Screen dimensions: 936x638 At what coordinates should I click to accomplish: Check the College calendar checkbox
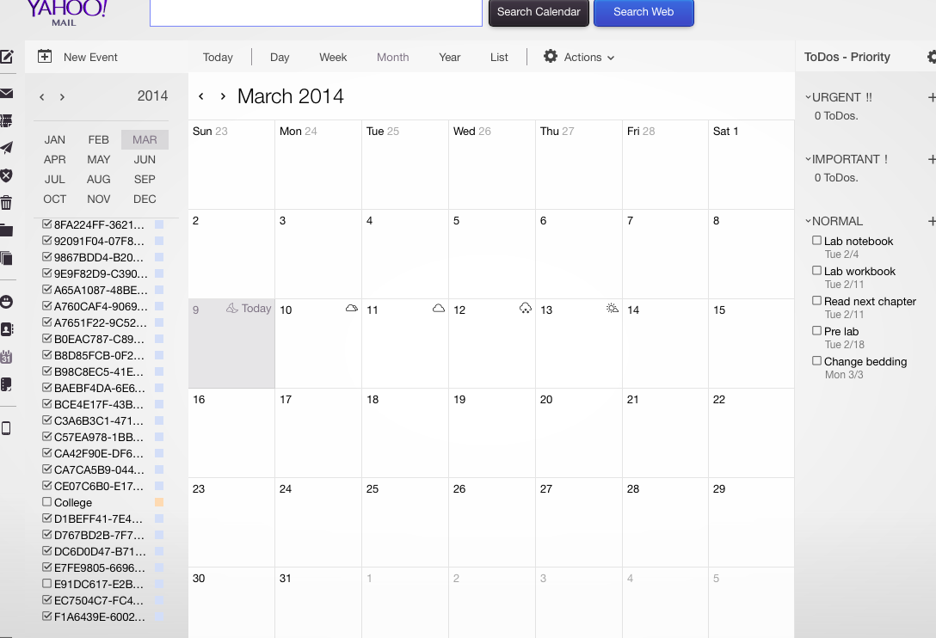point(46,502)
